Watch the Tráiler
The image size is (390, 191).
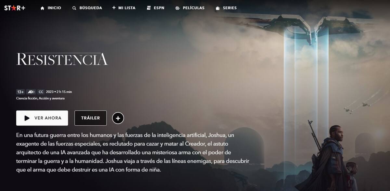[x=90, y=118]
